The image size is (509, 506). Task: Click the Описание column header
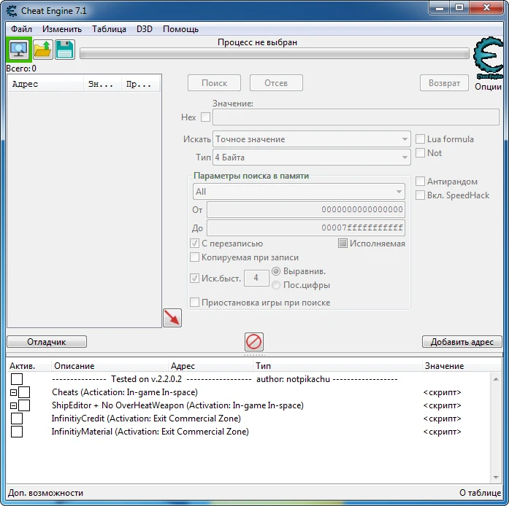(x=110, y=365)
